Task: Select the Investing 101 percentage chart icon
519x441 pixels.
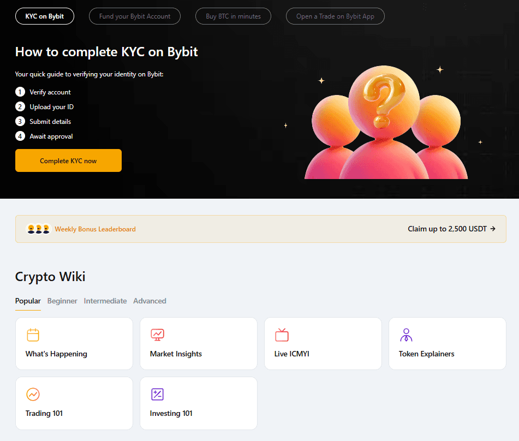Action: pos(157,394)
